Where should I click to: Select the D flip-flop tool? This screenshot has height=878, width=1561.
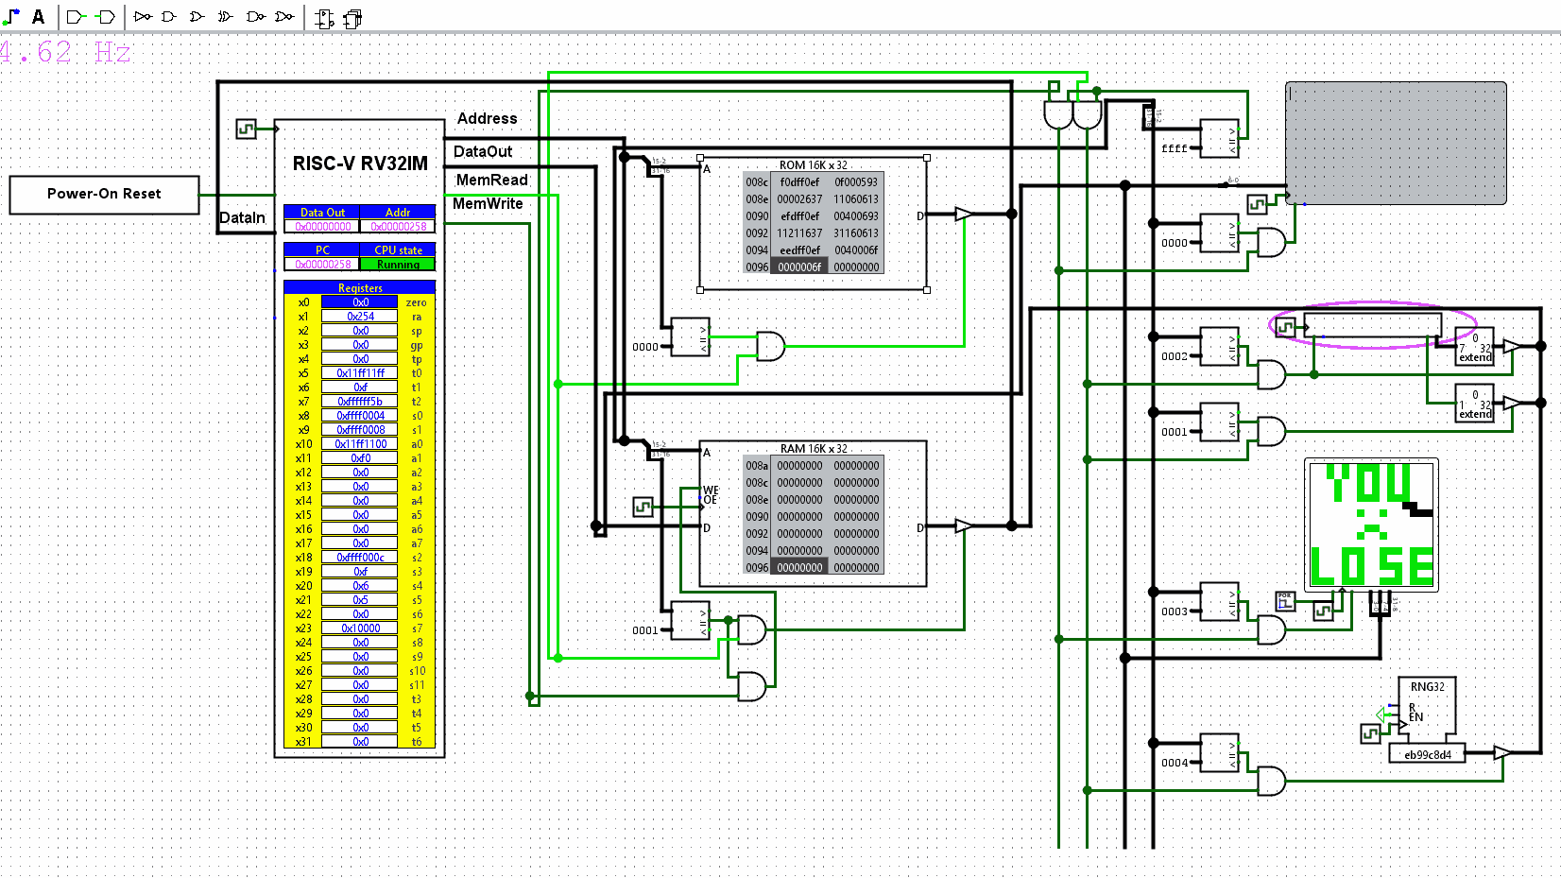324,18
